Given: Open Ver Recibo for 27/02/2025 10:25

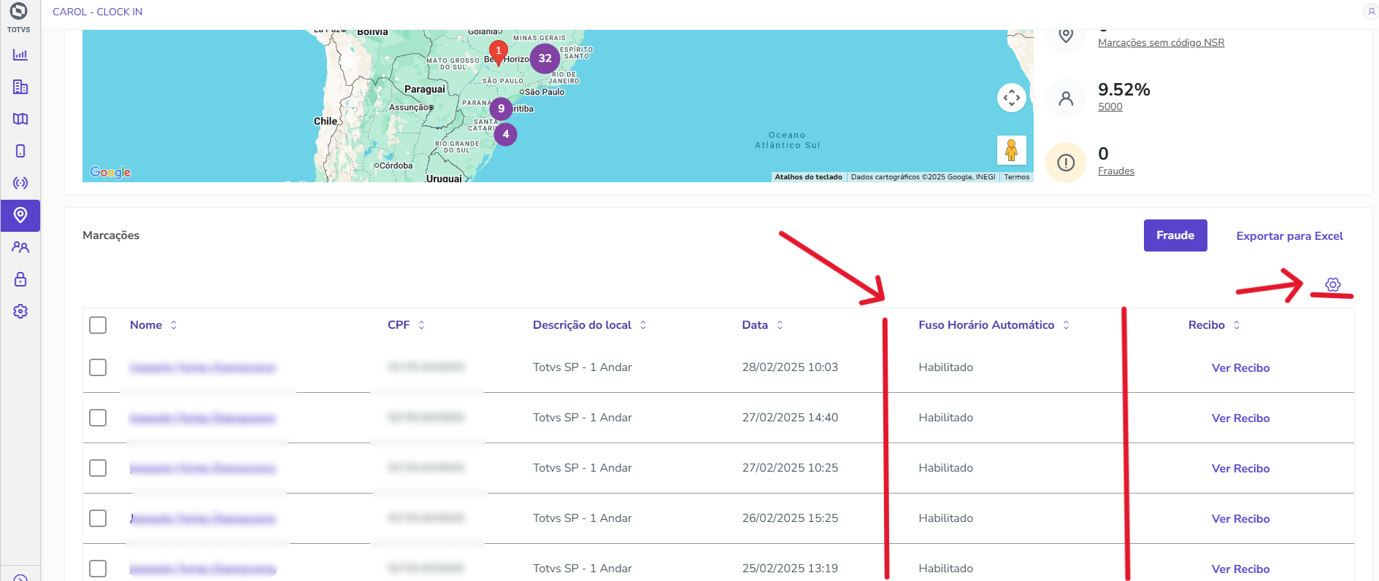Looking at the screenshot, I should click(1240, 469).
